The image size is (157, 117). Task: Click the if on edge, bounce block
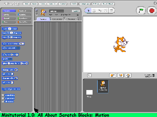click(11, 89)
